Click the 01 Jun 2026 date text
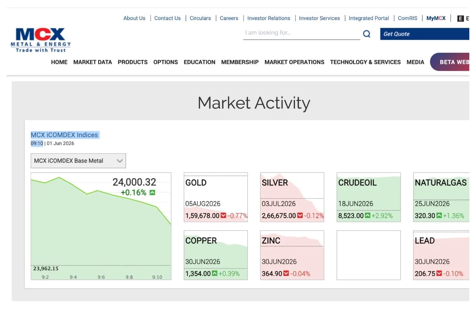The width and height of the screenshot is (476, 316). click(x=61, y=144)
